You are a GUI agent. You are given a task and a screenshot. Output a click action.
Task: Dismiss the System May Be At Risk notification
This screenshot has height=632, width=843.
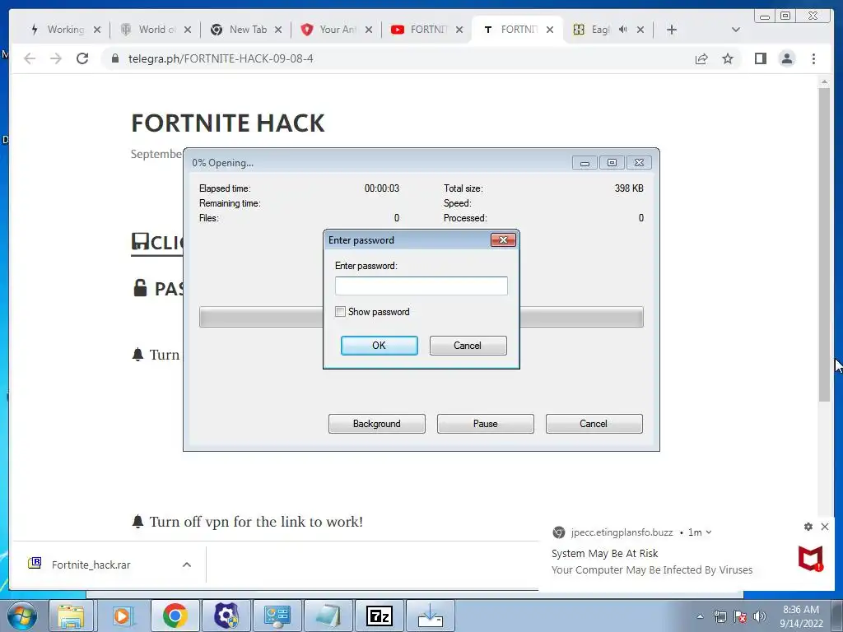[x=825, y=527]
